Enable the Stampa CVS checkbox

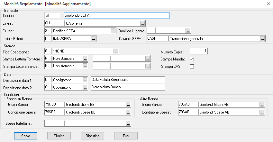coord(192,67)
